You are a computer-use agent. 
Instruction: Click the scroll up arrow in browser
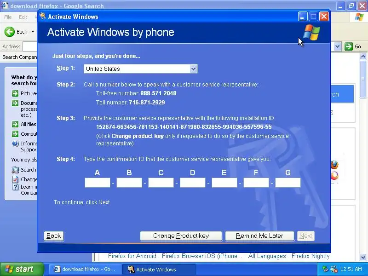click(363, 57)
